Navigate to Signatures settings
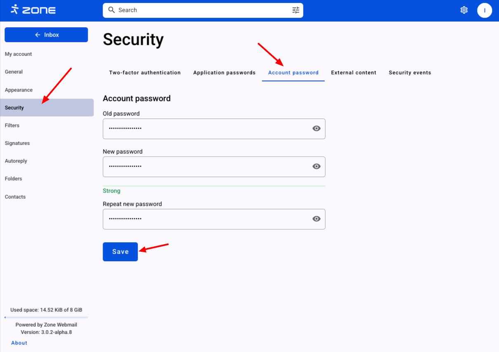The height and width of the screenshot is (352, 499). coord(17,143)
